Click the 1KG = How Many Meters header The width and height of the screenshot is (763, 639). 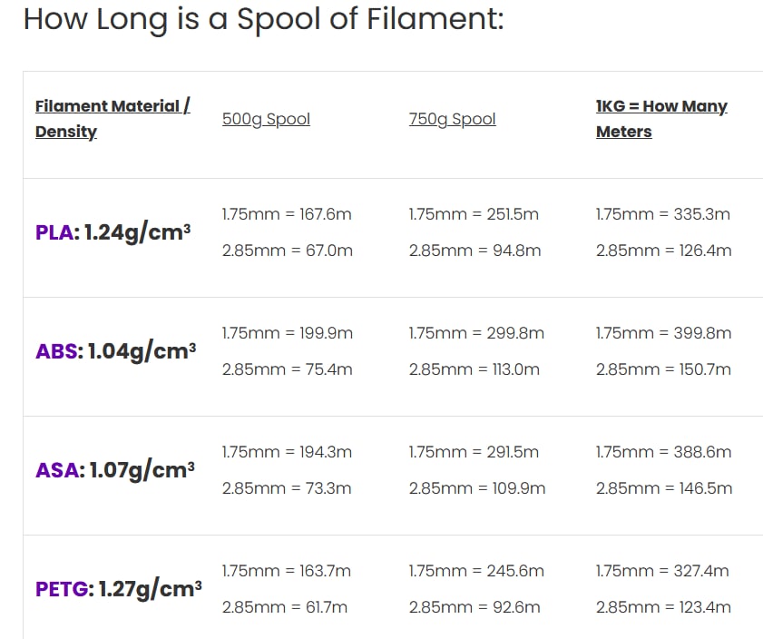[x=661, y=119]
